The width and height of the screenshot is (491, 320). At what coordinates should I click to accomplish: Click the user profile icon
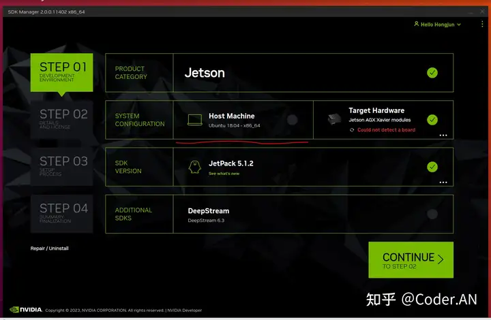point(417,24)
